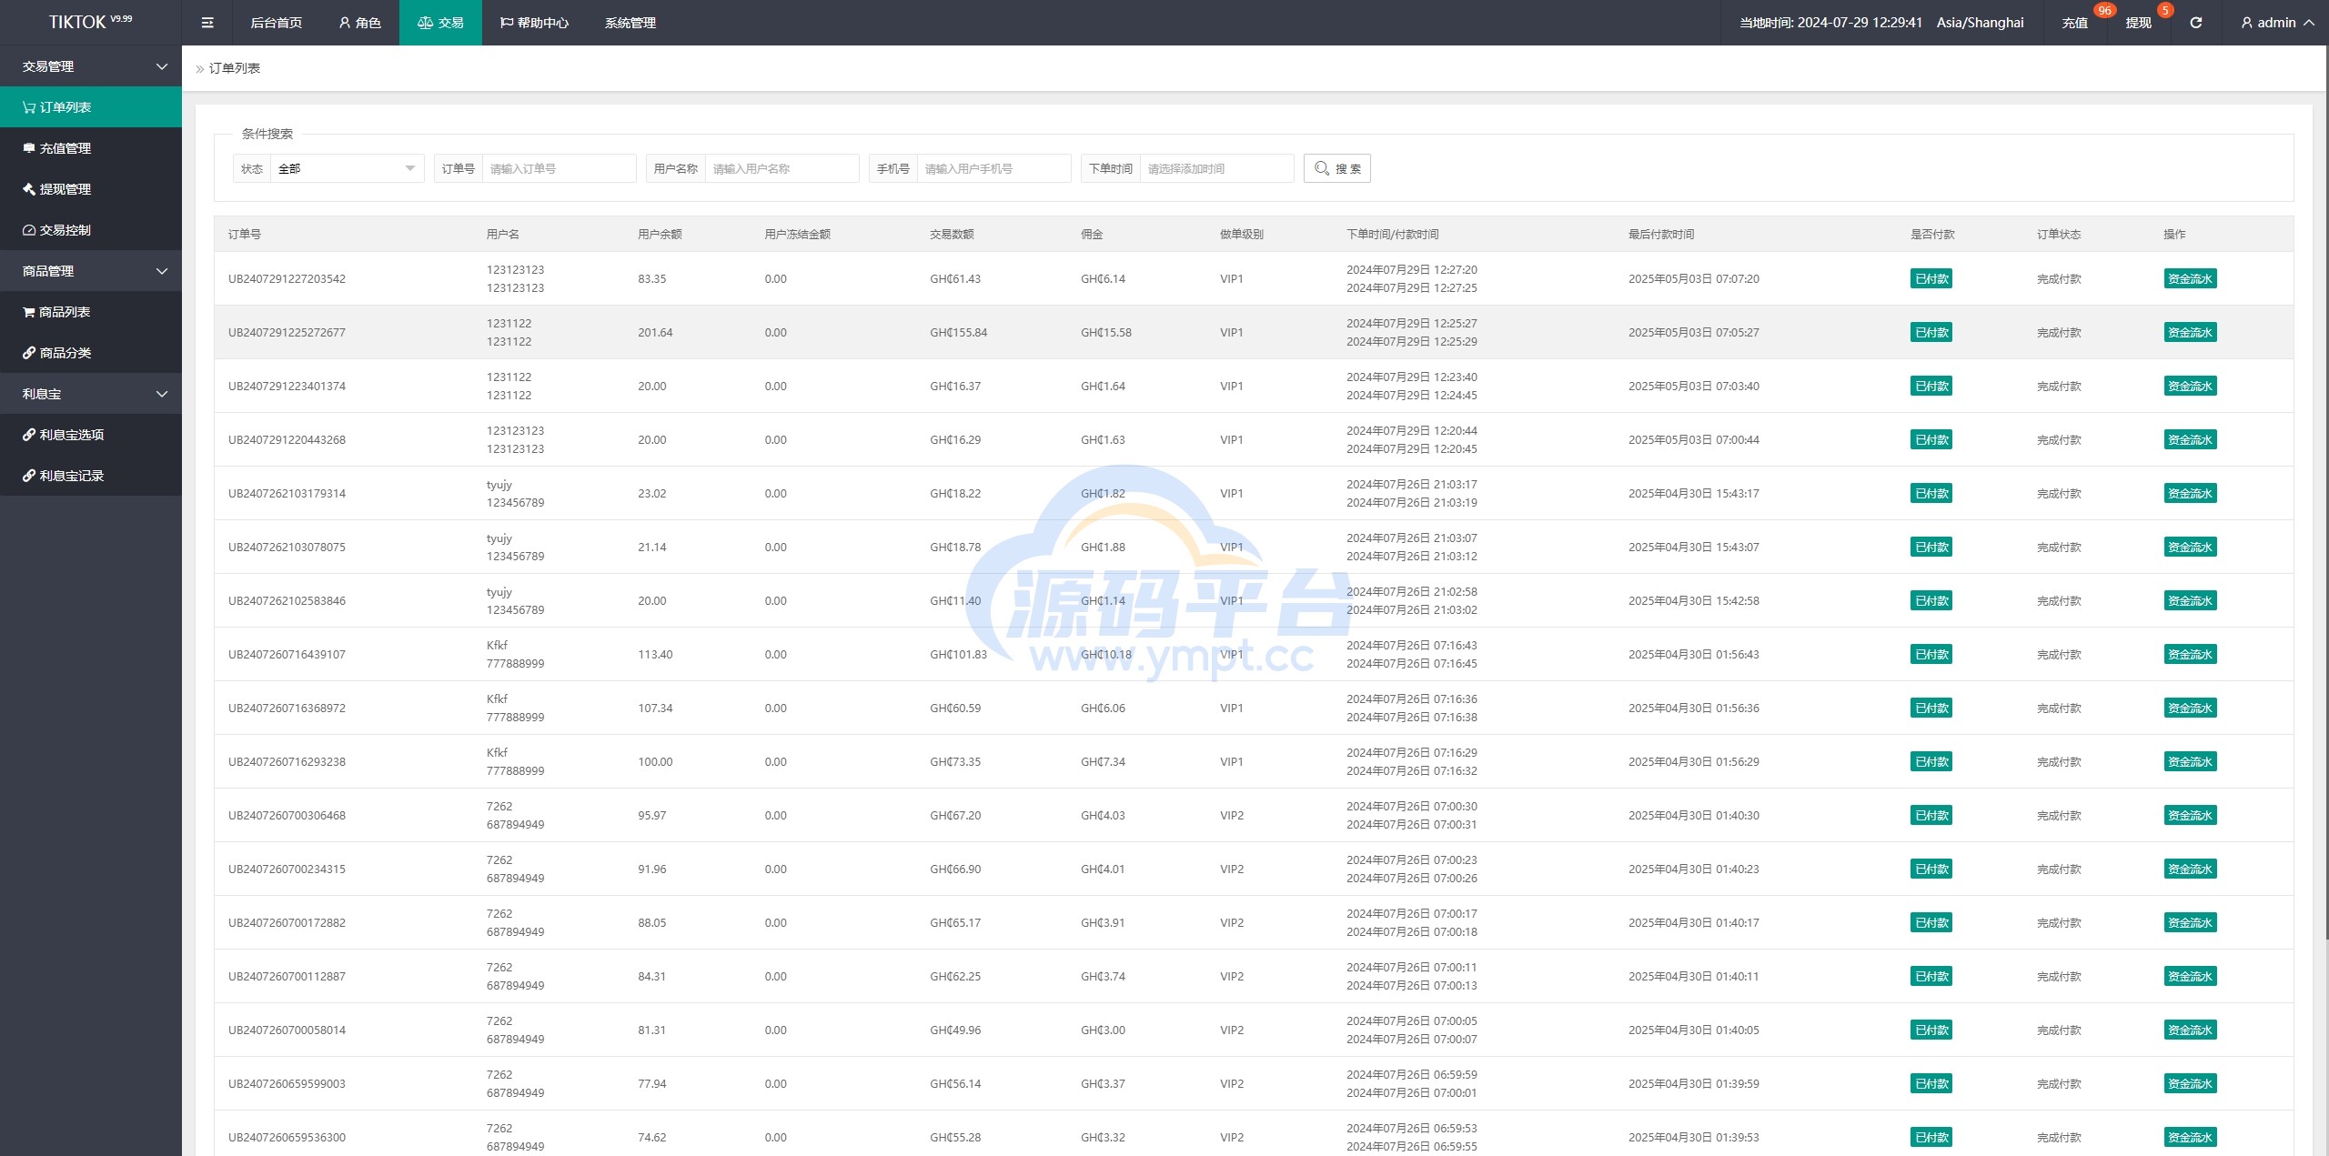Click 资金流水 for order UB2407260659536300

point(2190,1137)
